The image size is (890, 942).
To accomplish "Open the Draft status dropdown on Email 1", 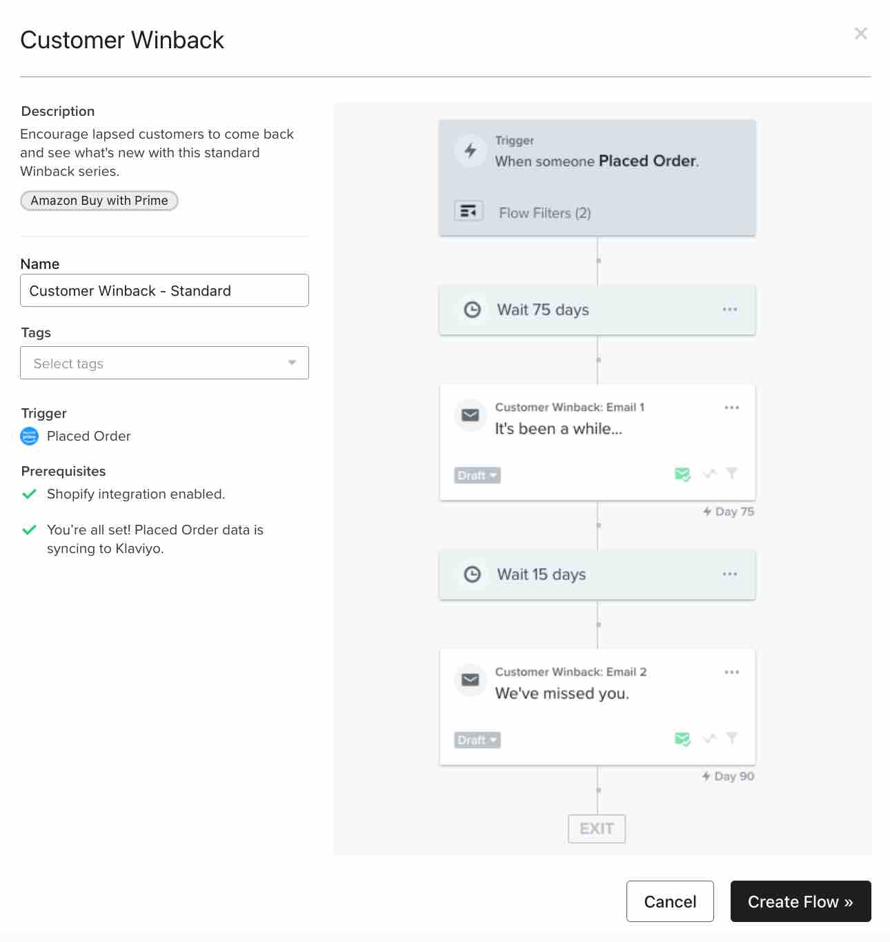I will 476,474.
